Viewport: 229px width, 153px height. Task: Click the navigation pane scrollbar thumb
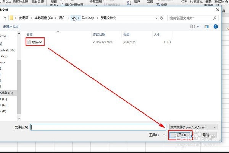click(x=19, y=87)
